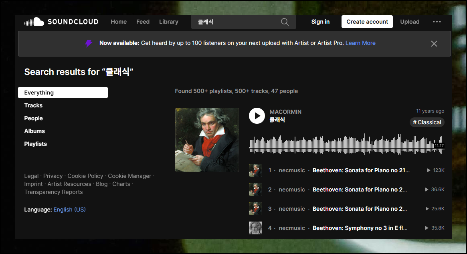Open the Artist Resources link
Image resolution: width=467 pixels, height=254 pixels.
(x=69, y=184)
